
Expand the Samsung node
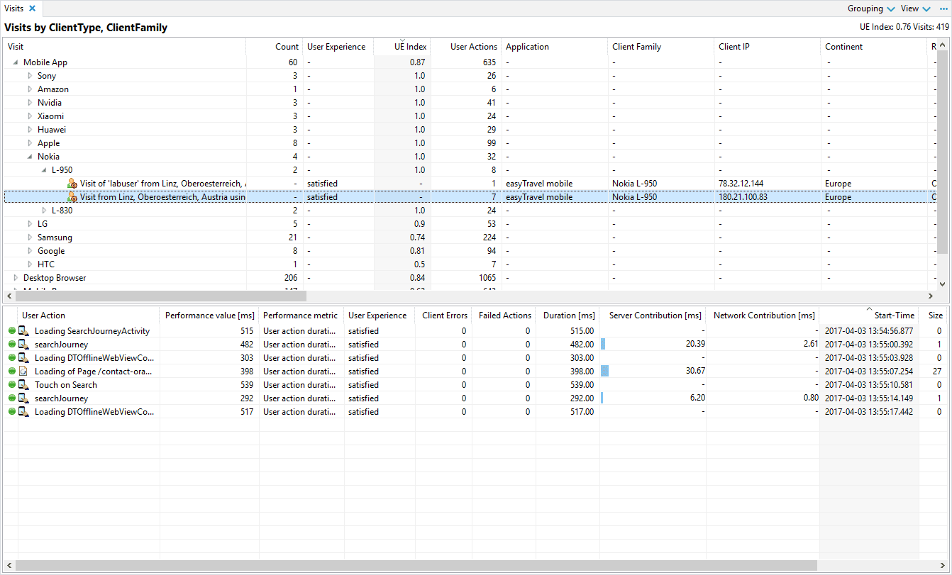pos(30,238)
